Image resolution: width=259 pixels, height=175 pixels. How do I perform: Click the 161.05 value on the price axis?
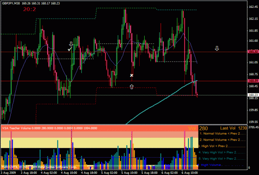coord(253,62)
